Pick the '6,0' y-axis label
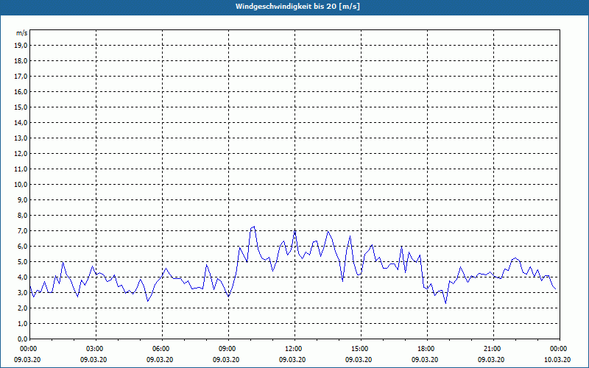Viewport: 589px width, 368px height. tap(22, 247)
